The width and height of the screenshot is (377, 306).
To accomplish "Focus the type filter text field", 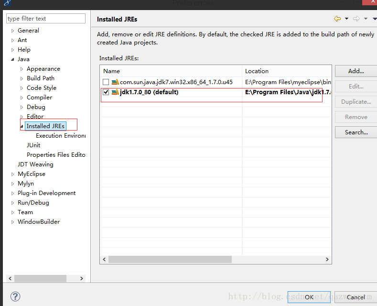I will coord(46,19).
